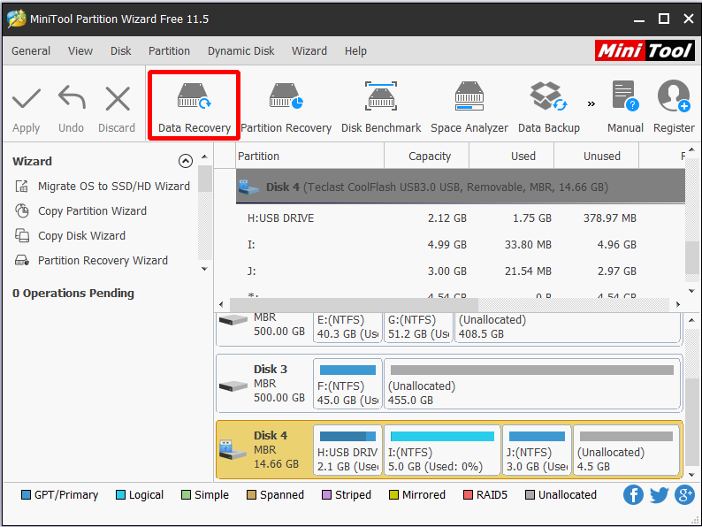Launch Data Recovery from the toolbar

[x=195, y=107]
